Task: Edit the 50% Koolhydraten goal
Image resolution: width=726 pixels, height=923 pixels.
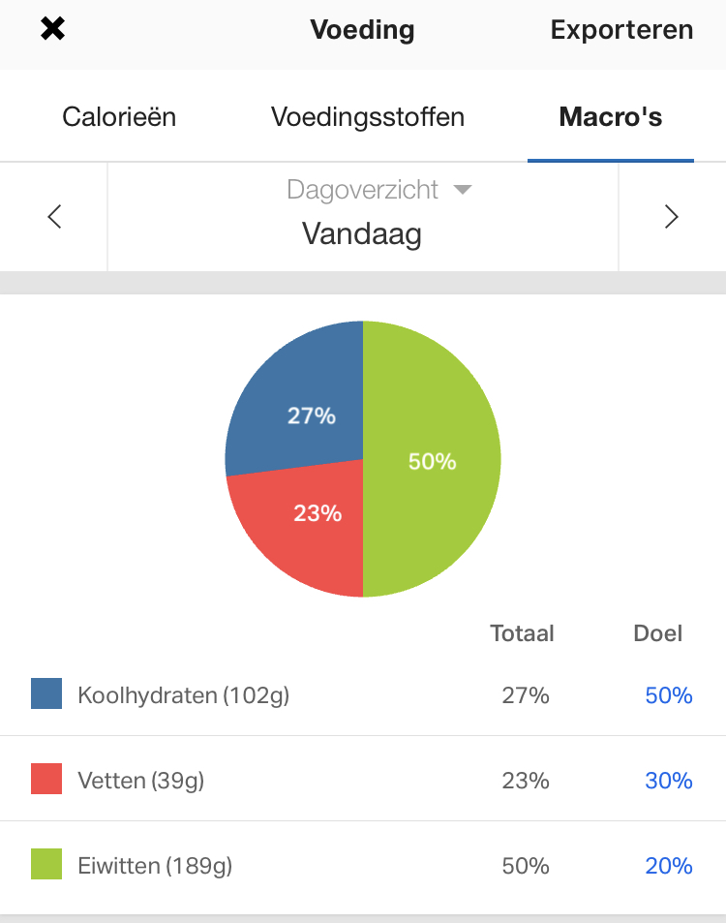Action: pos(668,695)
